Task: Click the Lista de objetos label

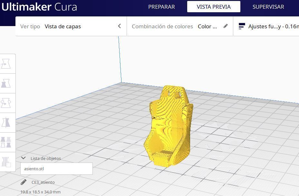Action: [x=46, y=158]
